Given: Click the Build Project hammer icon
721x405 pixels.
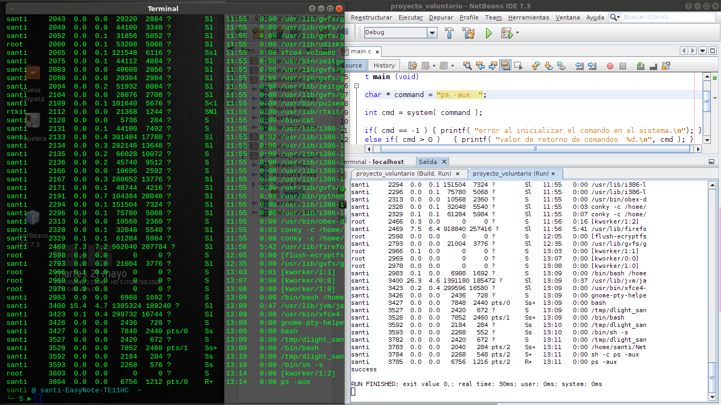Looking at the screenshot, I should point(449,33).
